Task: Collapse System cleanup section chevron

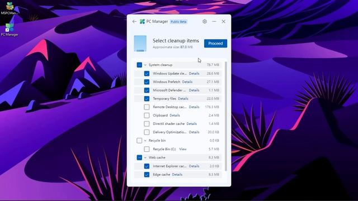Action: (145, 65)
